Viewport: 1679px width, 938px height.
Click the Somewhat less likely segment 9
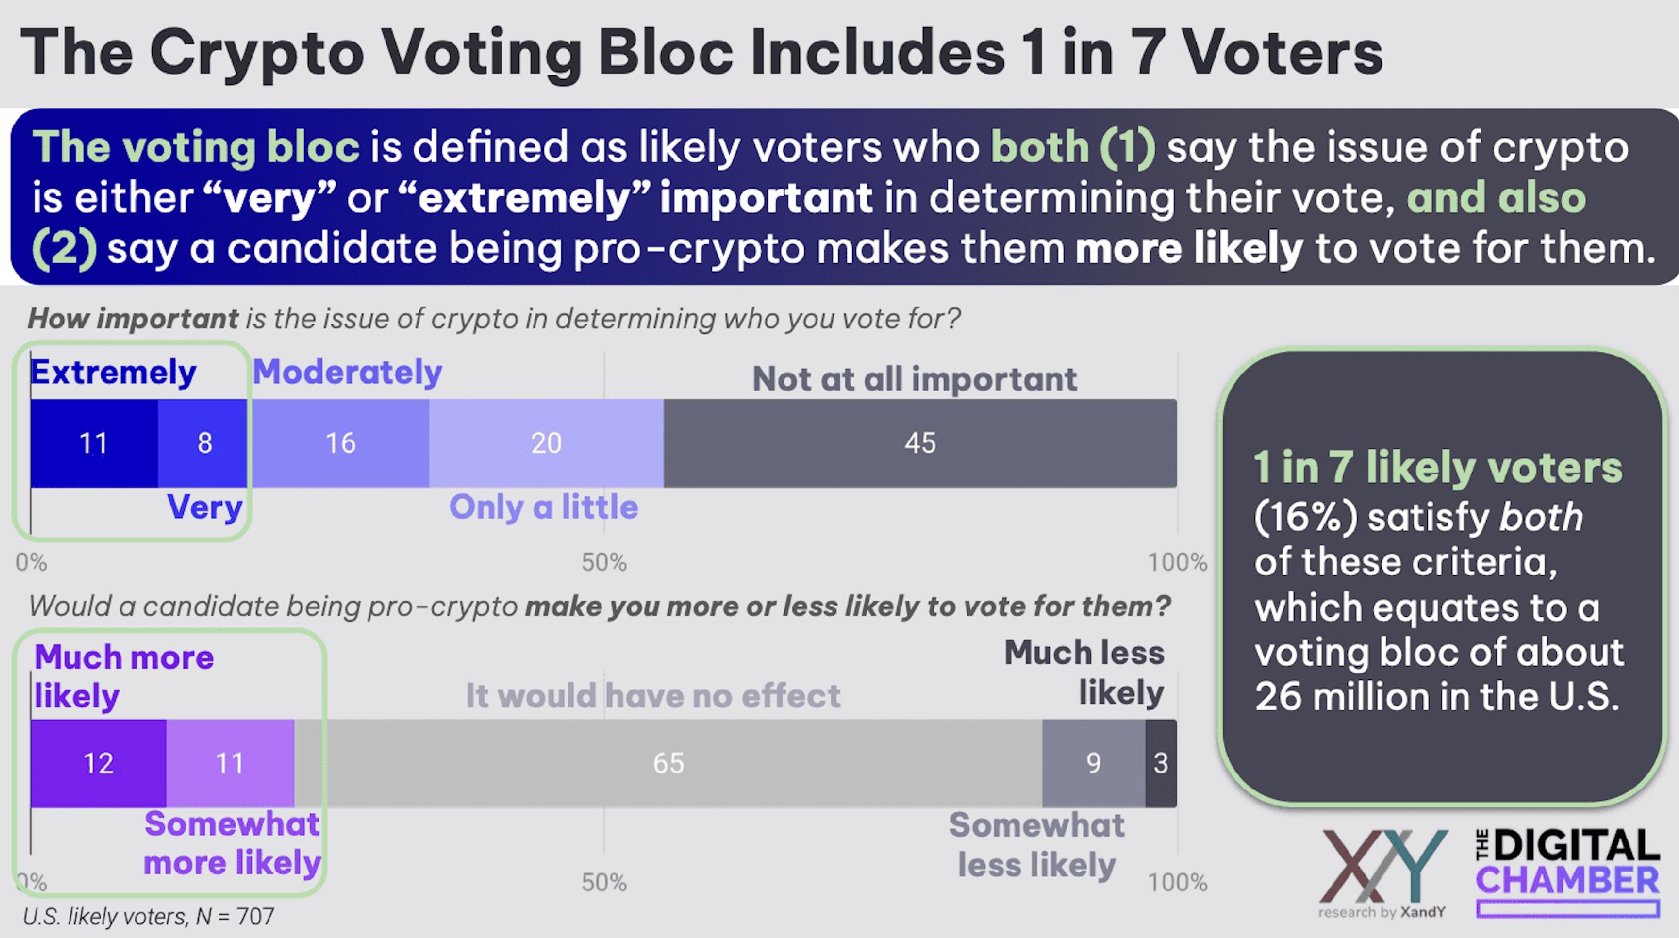[1093, 763]
